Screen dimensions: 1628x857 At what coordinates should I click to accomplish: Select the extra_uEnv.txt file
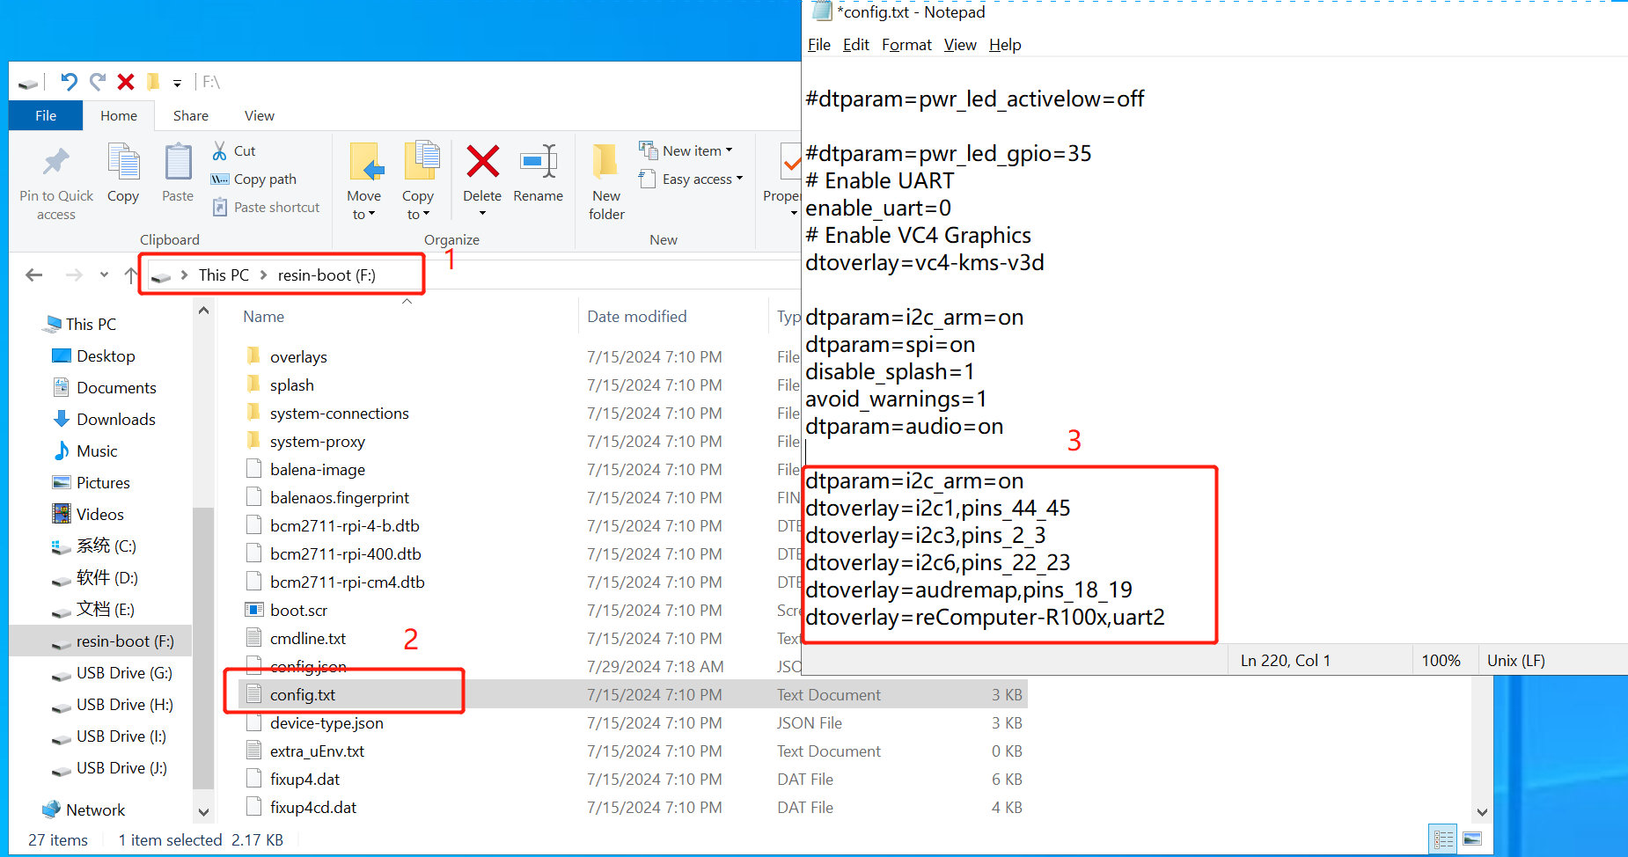317,751
